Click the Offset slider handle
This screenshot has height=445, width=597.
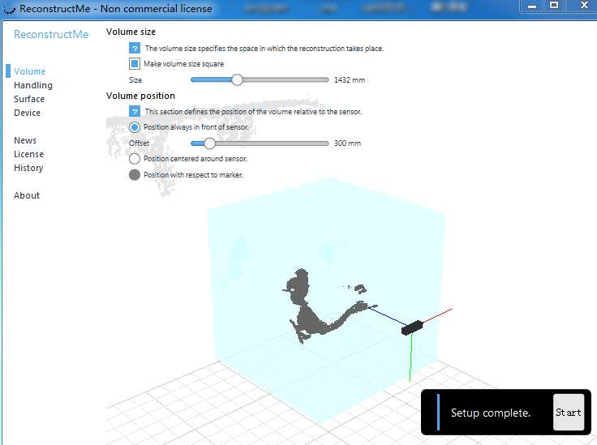[209, 143]
